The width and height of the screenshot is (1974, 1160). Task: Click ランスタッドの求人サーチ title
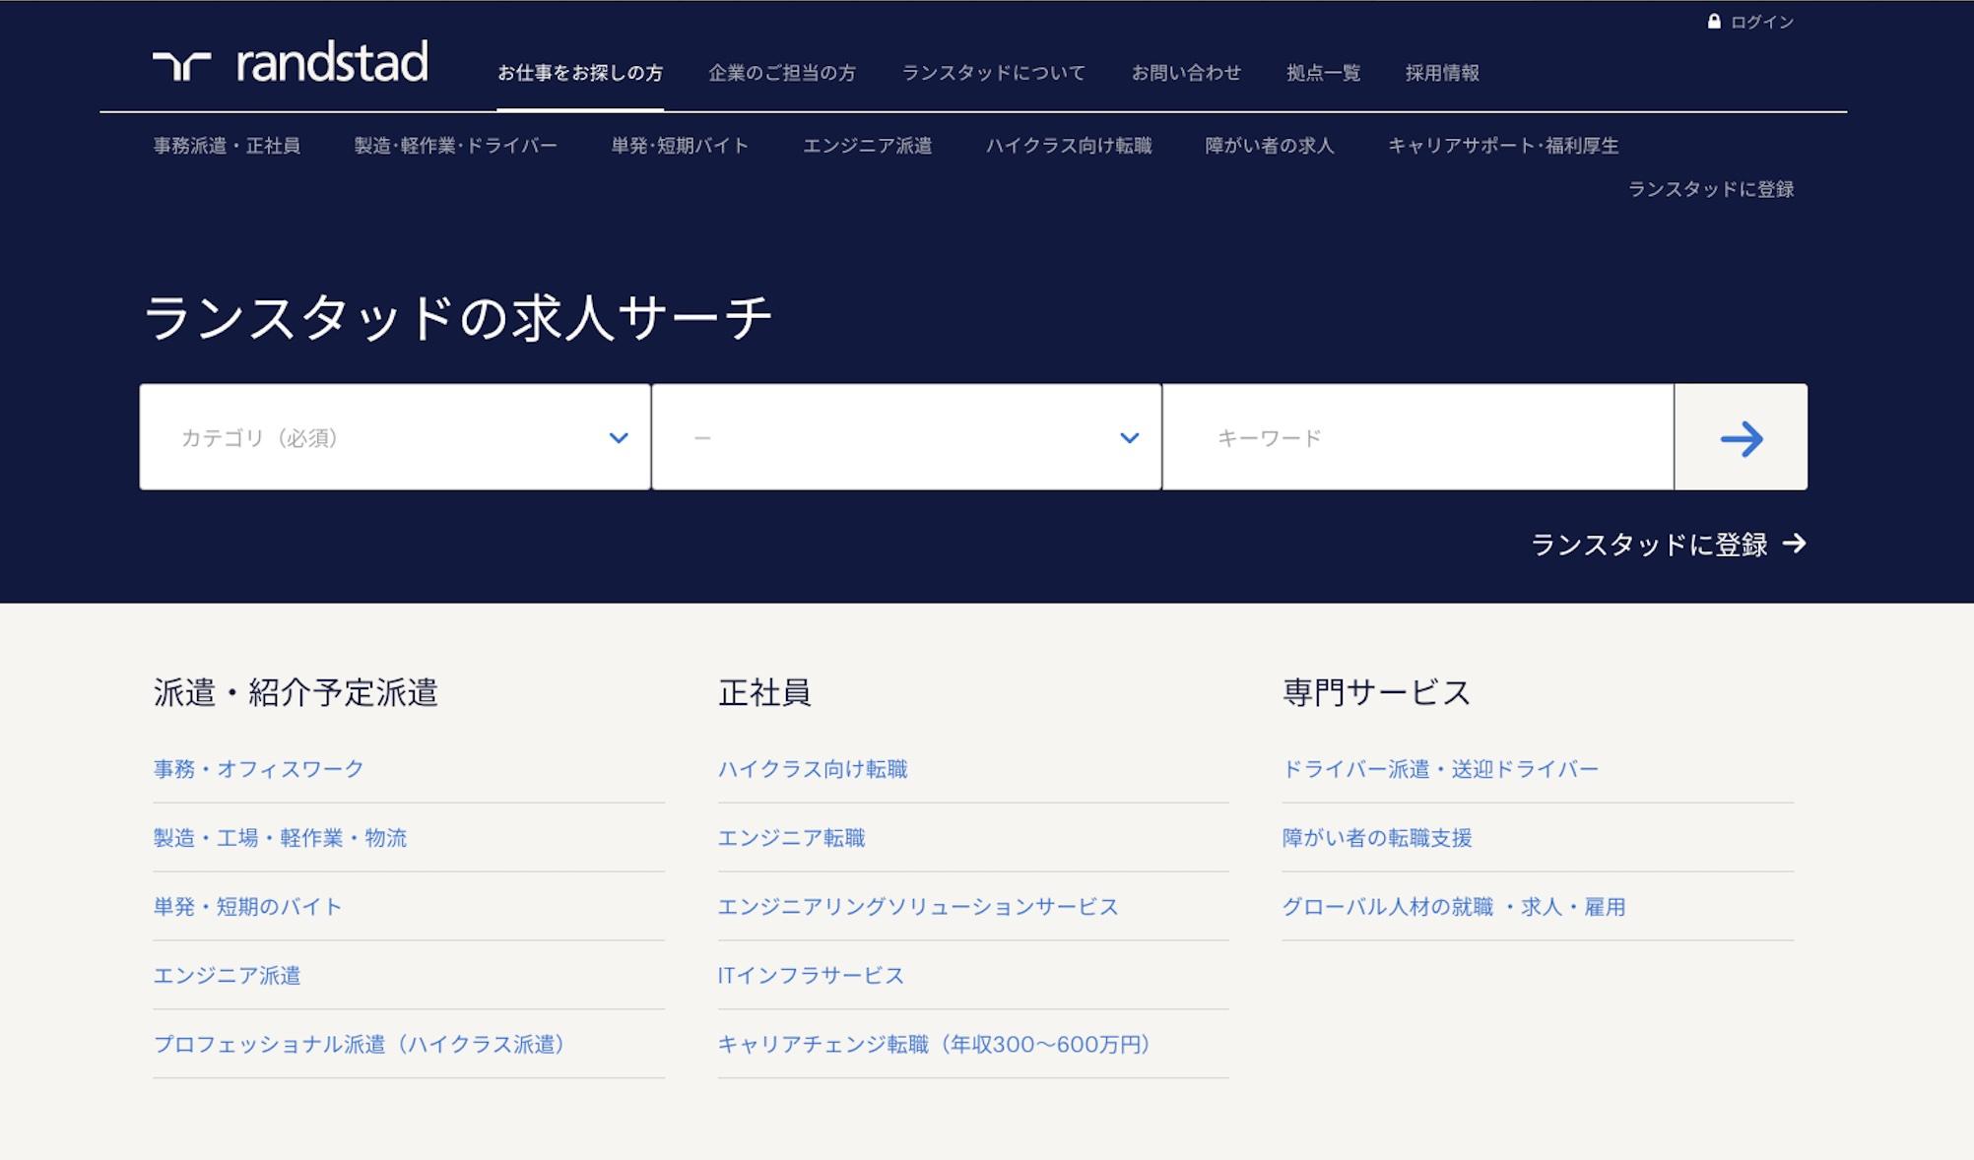click(458, 318)
